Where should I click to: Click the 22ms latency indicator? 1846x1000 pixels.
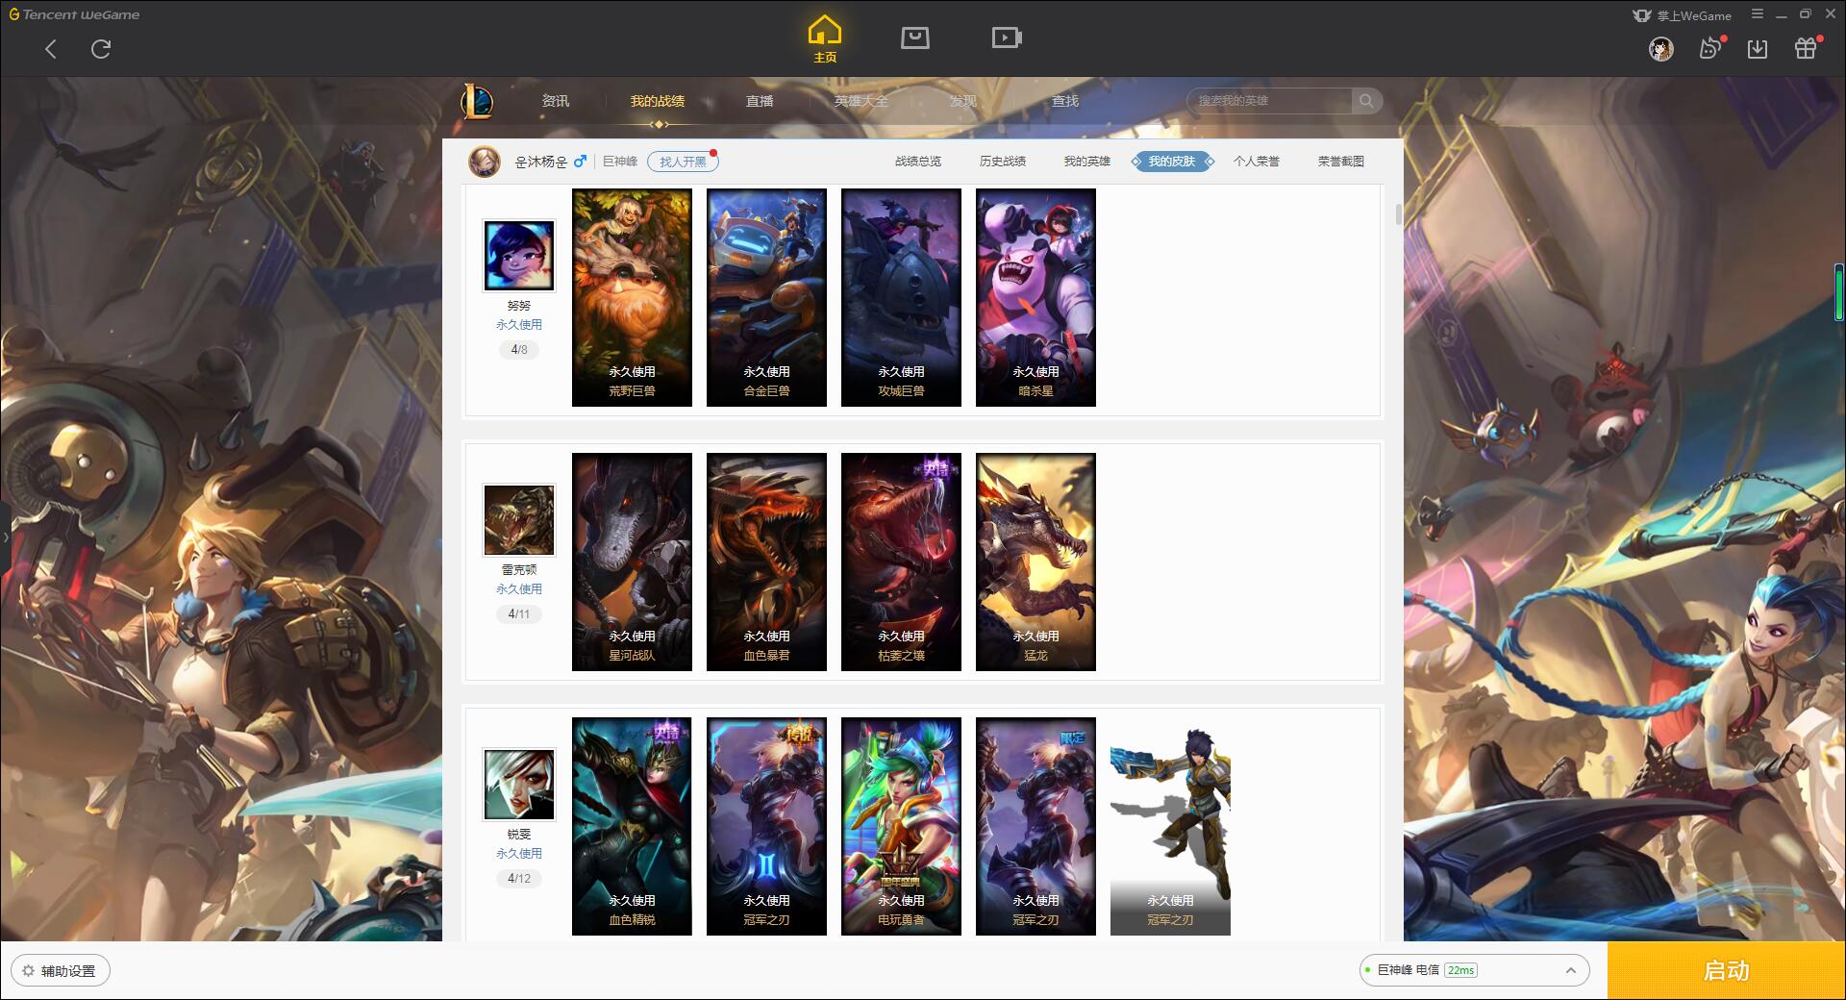(1460, 970)
